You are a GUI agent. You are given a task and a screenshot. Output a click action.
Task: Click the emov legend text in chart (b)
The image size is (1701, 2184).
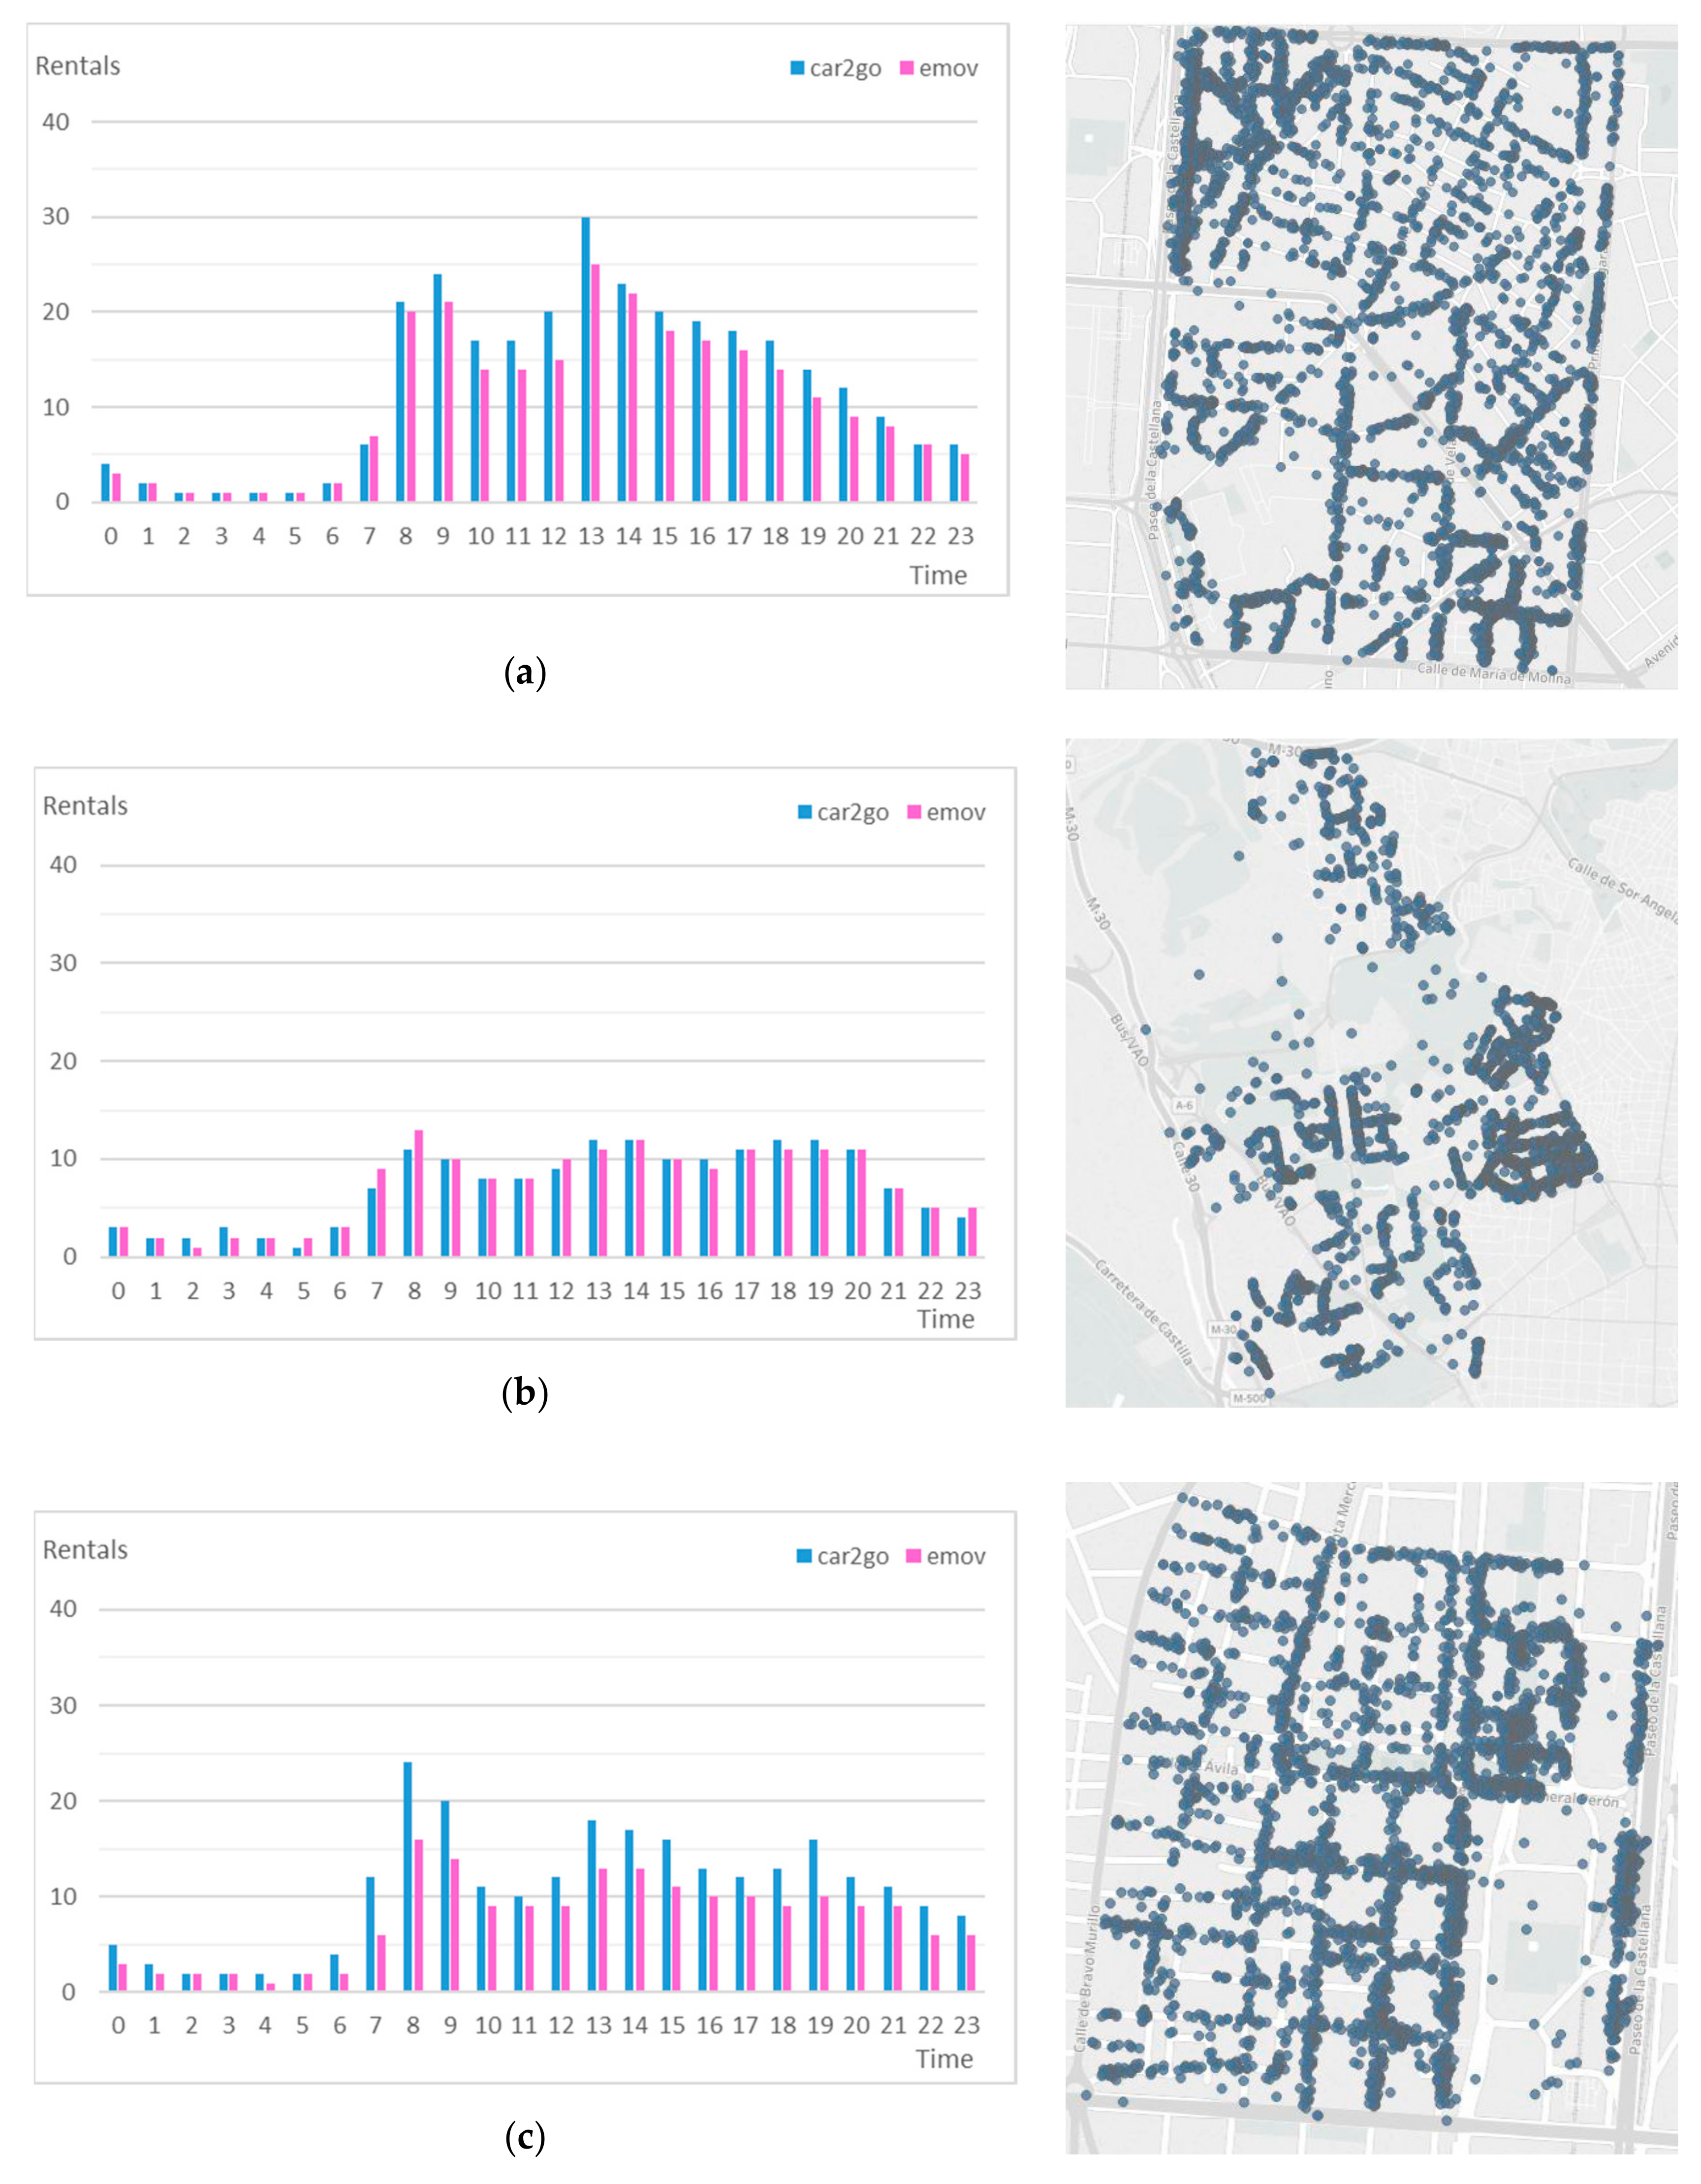tap(955, 813)
